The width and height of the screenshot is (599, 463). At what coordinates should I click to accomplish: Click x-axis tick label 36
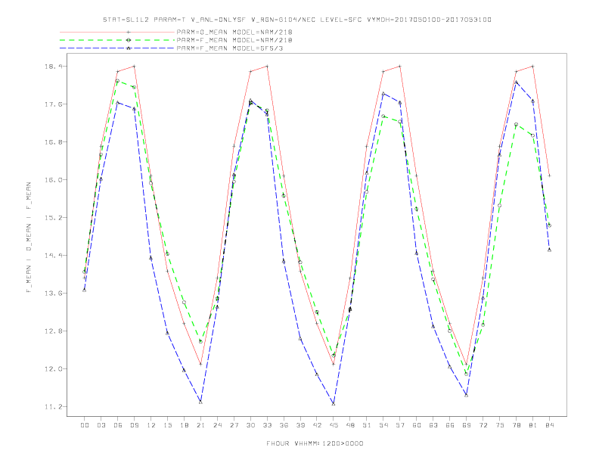coord(284,425)
